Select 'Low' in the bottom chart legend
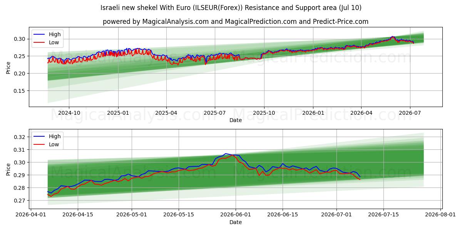 click(54, 144)
